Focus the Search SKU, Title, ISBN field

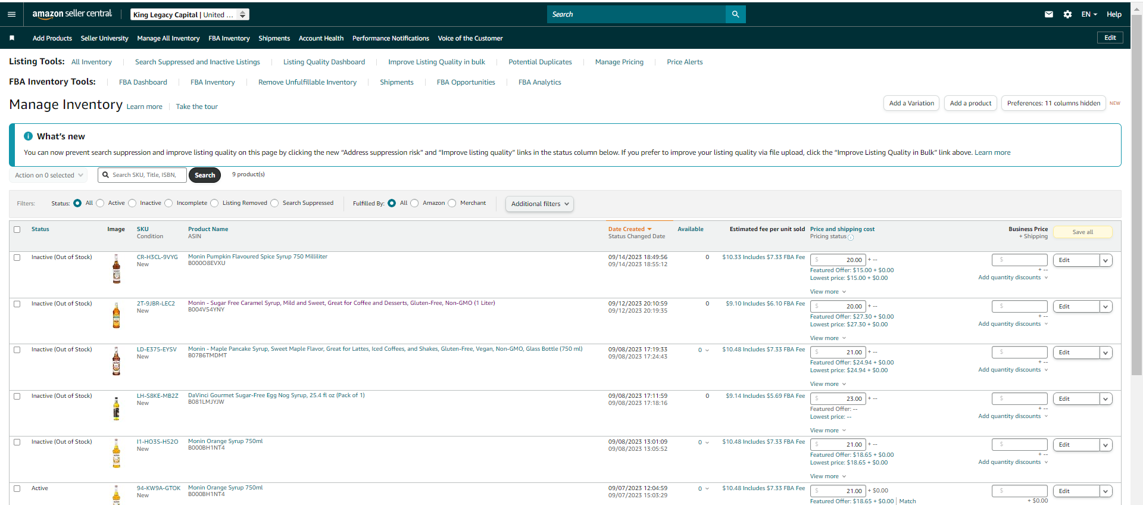pyautogui.click(x=142, y=175)
